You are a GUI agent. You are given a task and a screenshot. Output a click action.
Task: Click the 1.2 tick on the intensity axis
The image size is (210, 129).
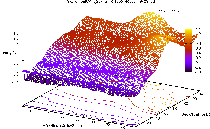(x=16, y=39)
